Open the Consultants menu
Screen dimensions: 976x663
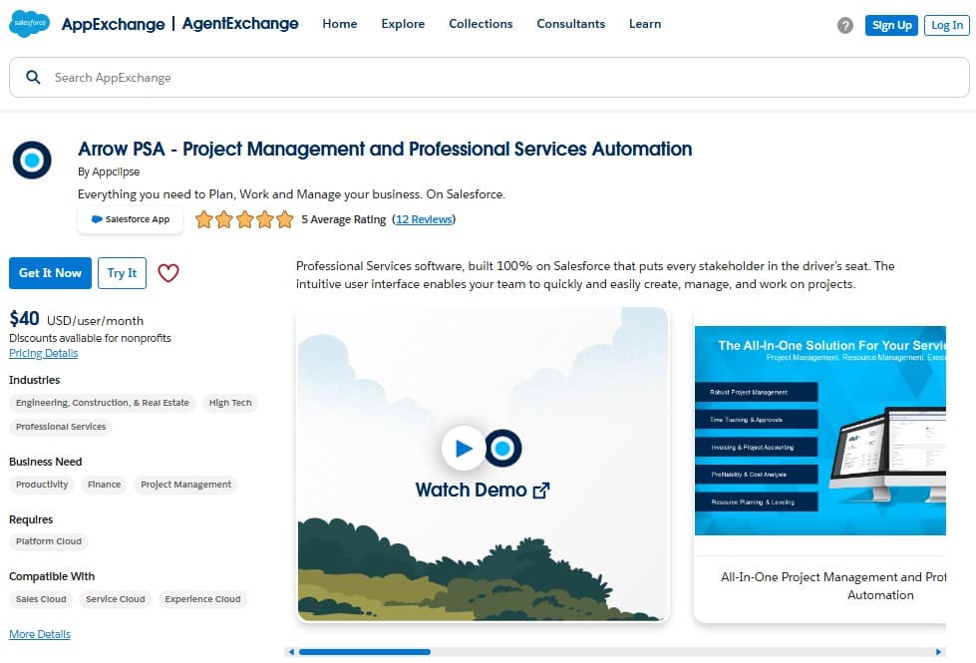tap(571, 24)
